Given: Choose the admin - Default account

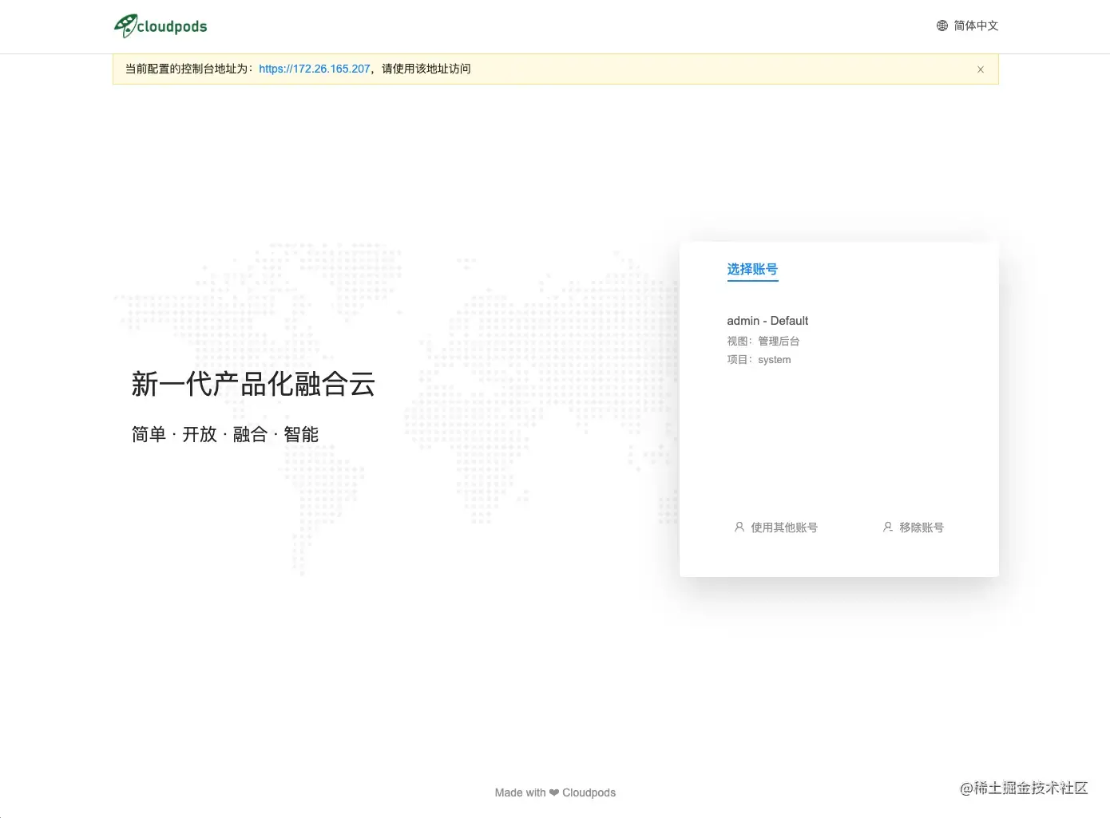Looking at the screenshot, I should click(x=767, y=321).
